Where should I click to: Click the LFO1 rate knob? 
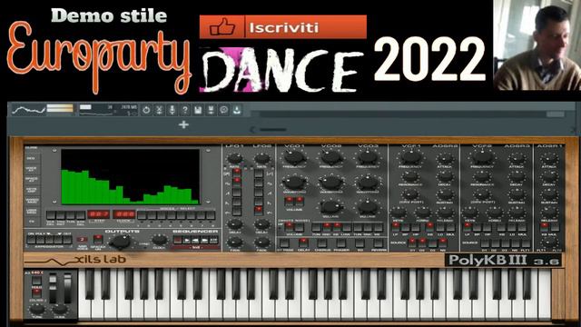[235, 159]
